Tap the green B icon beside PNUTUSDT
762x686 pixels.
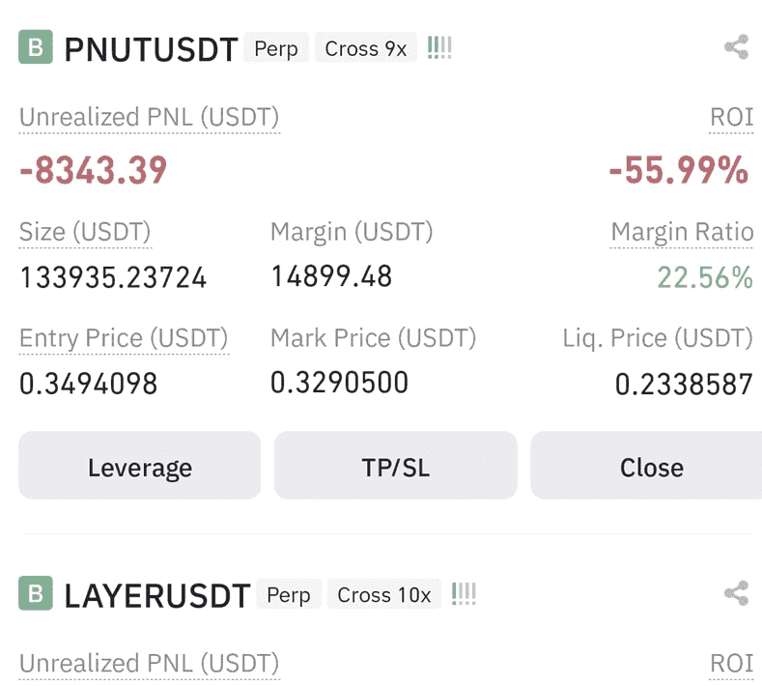(x=36, y=47)
